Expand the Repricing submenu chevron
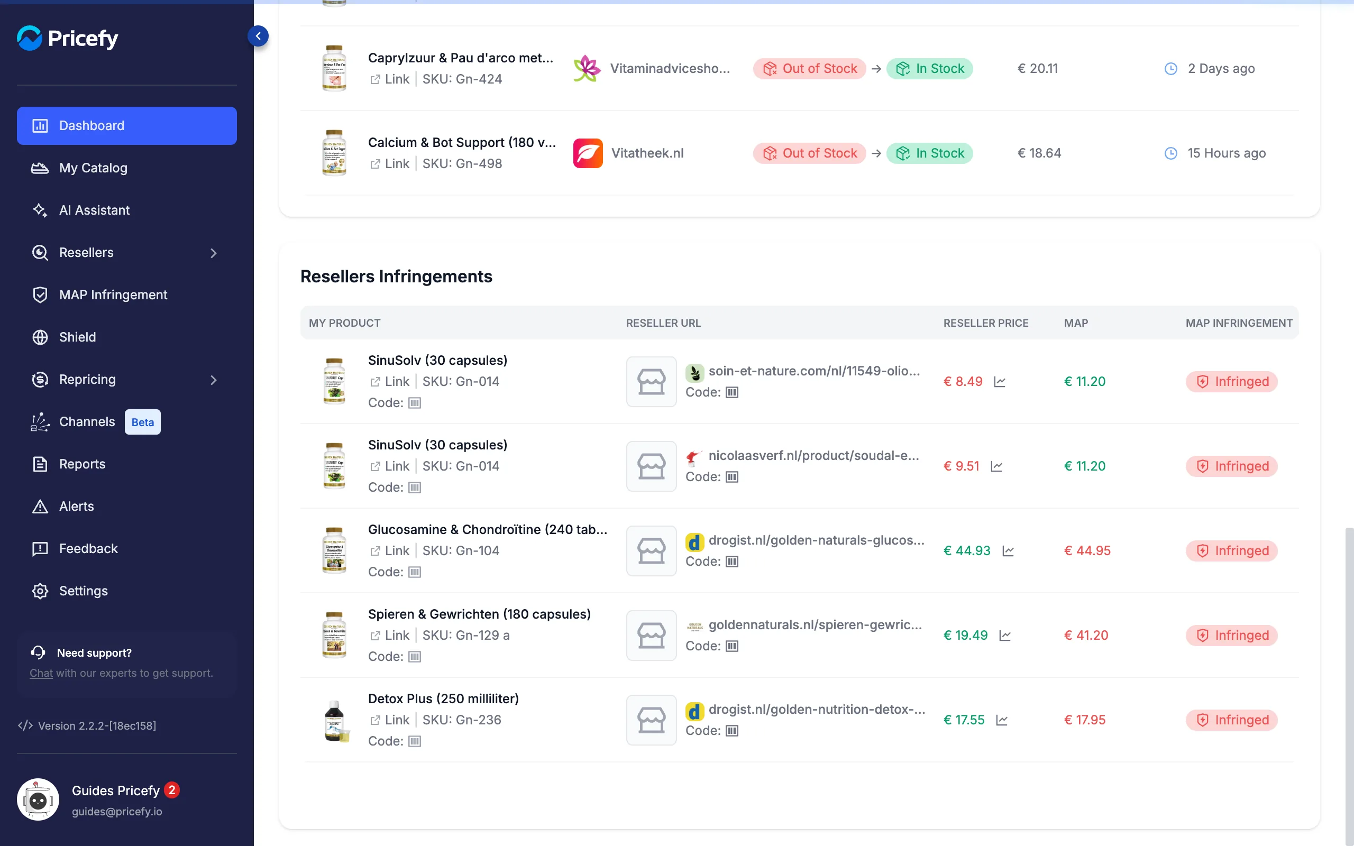This screenshot has width=1354, height=846. coord(213,380)
